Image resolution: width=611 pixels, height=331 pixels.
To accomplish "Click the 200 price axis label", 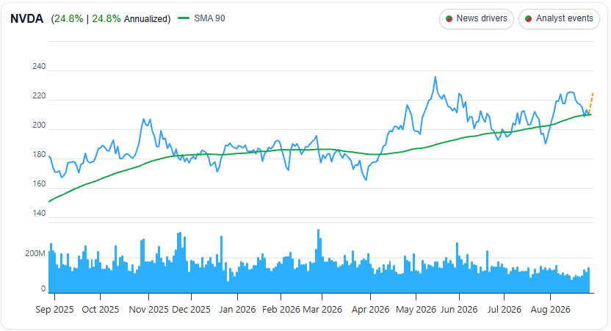I will pos(39,125).
